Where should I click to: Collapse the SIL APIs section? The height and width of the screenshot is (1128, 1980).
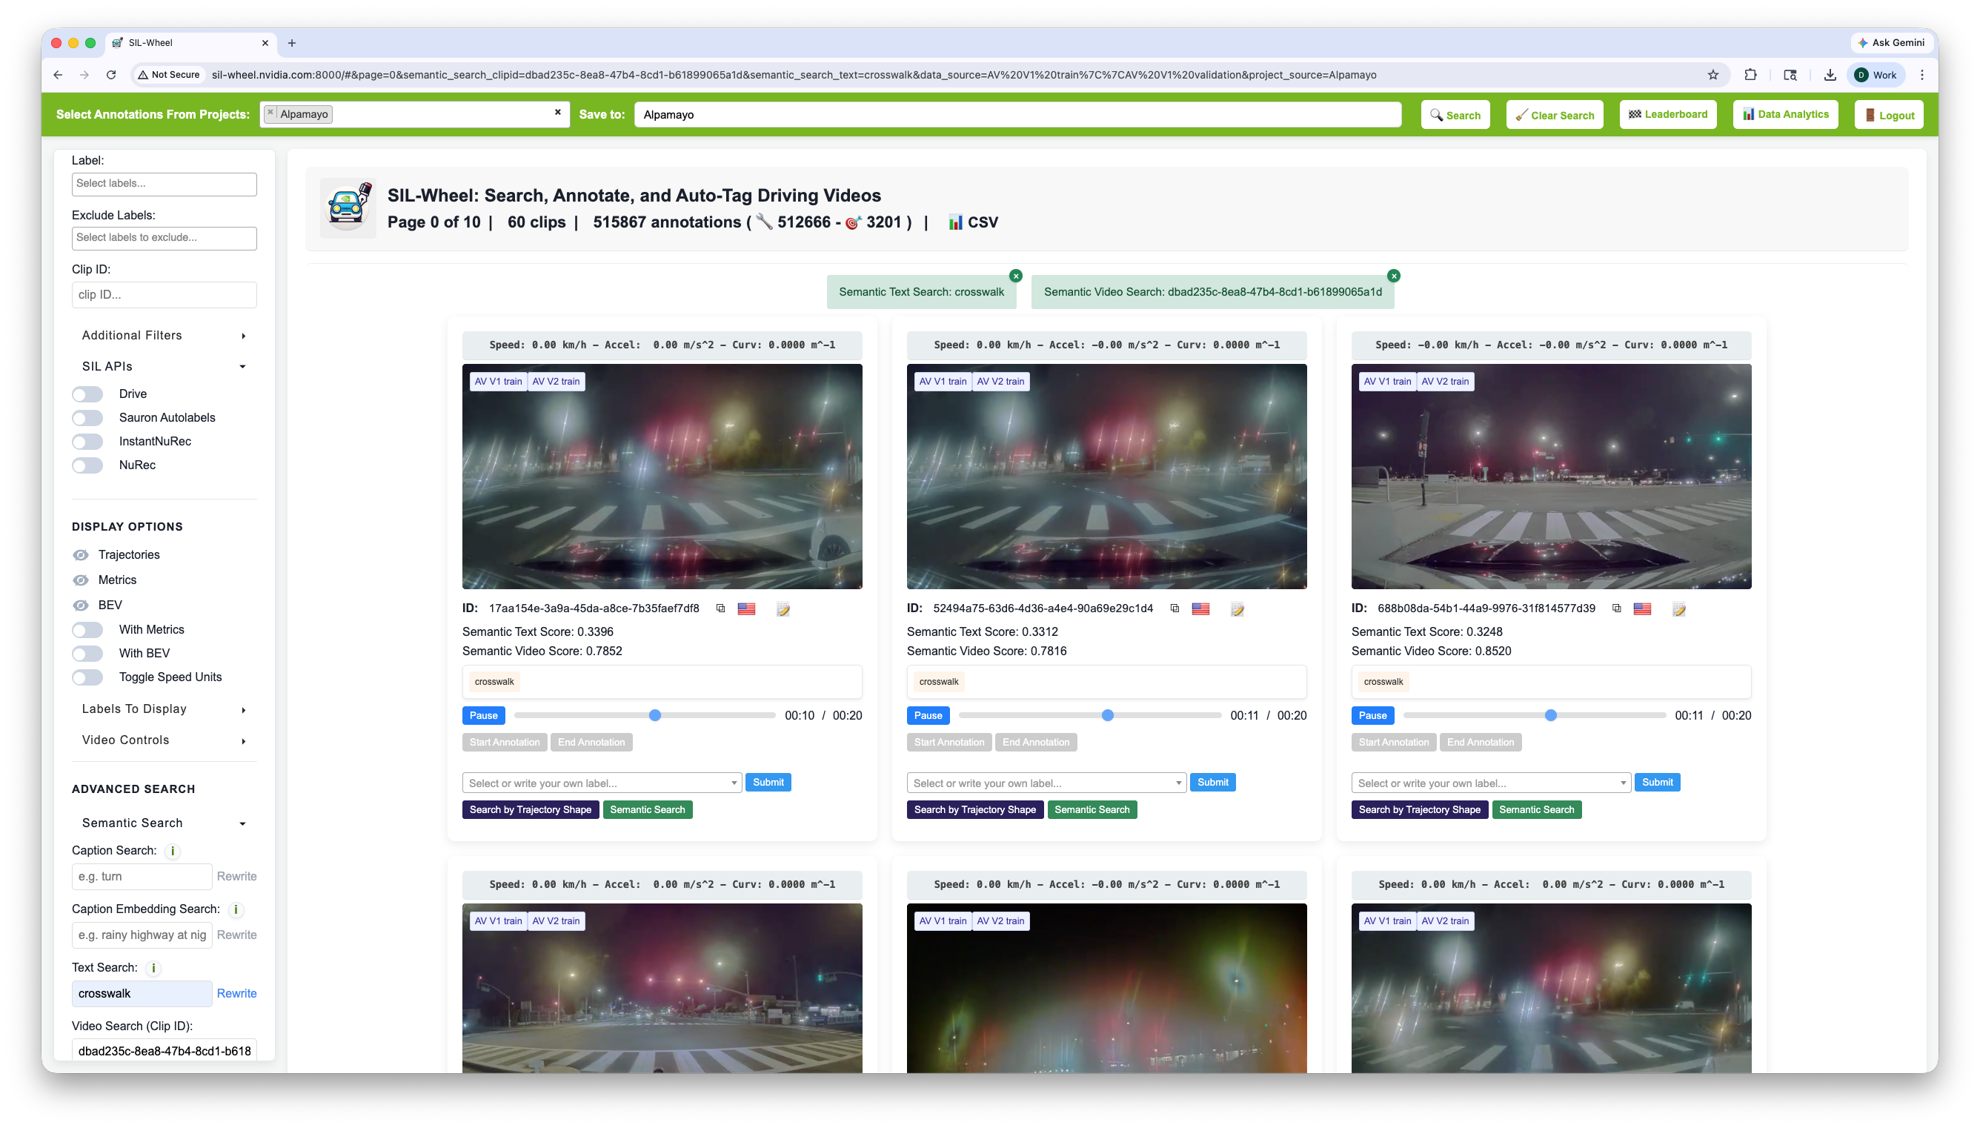point(163,366)
